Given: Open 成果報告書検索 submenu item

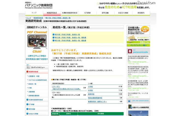Looking at the screenshot, I should (34, 96).
